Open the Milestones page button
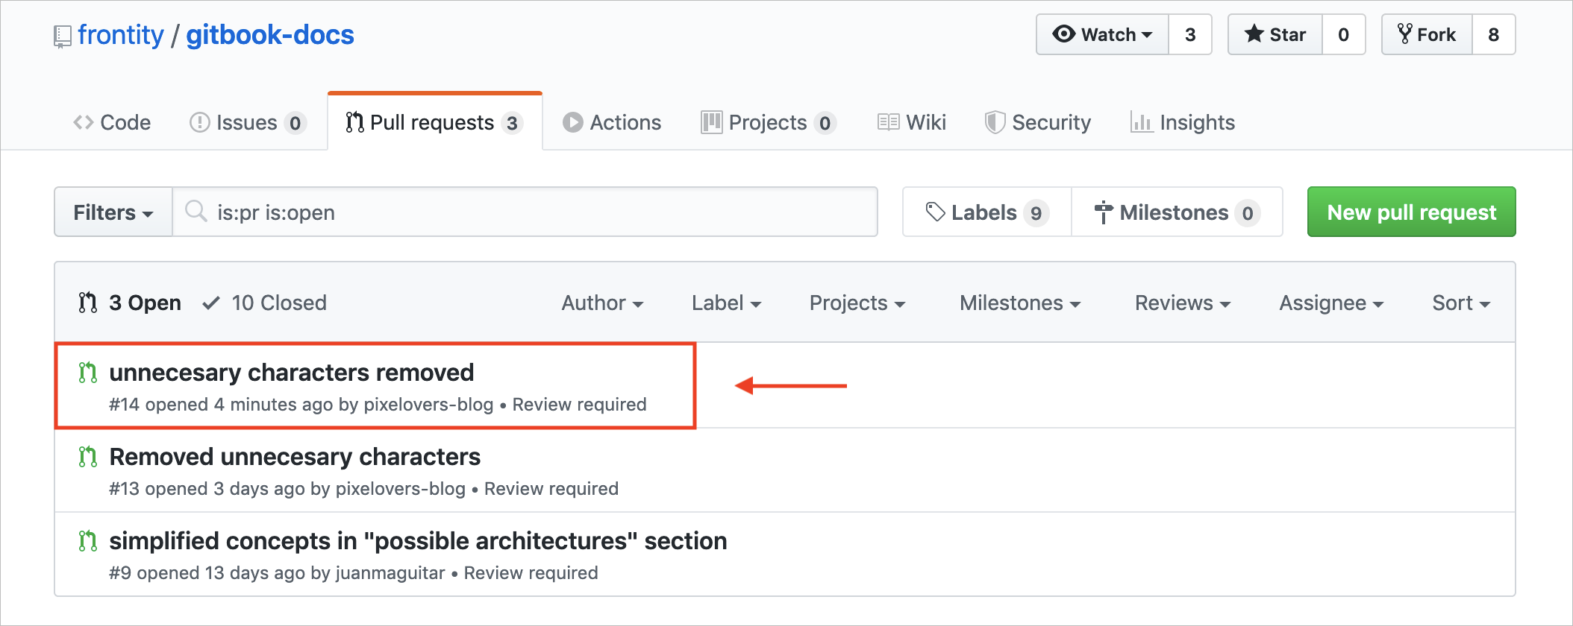 [x=1178, y=212]
